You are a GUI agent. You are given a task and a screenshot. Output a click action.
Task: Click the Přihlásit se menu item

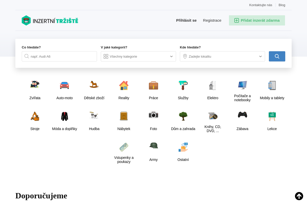click(186, 20)
